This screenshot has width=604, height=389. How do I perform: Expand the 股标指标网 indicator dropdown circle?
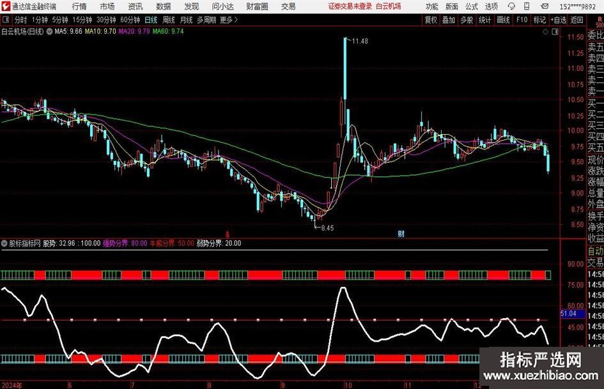[4, 243]
